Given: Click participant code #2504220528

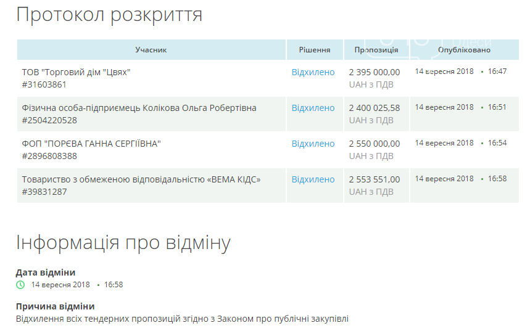Looking at the screenshot, I should [49, 120].
